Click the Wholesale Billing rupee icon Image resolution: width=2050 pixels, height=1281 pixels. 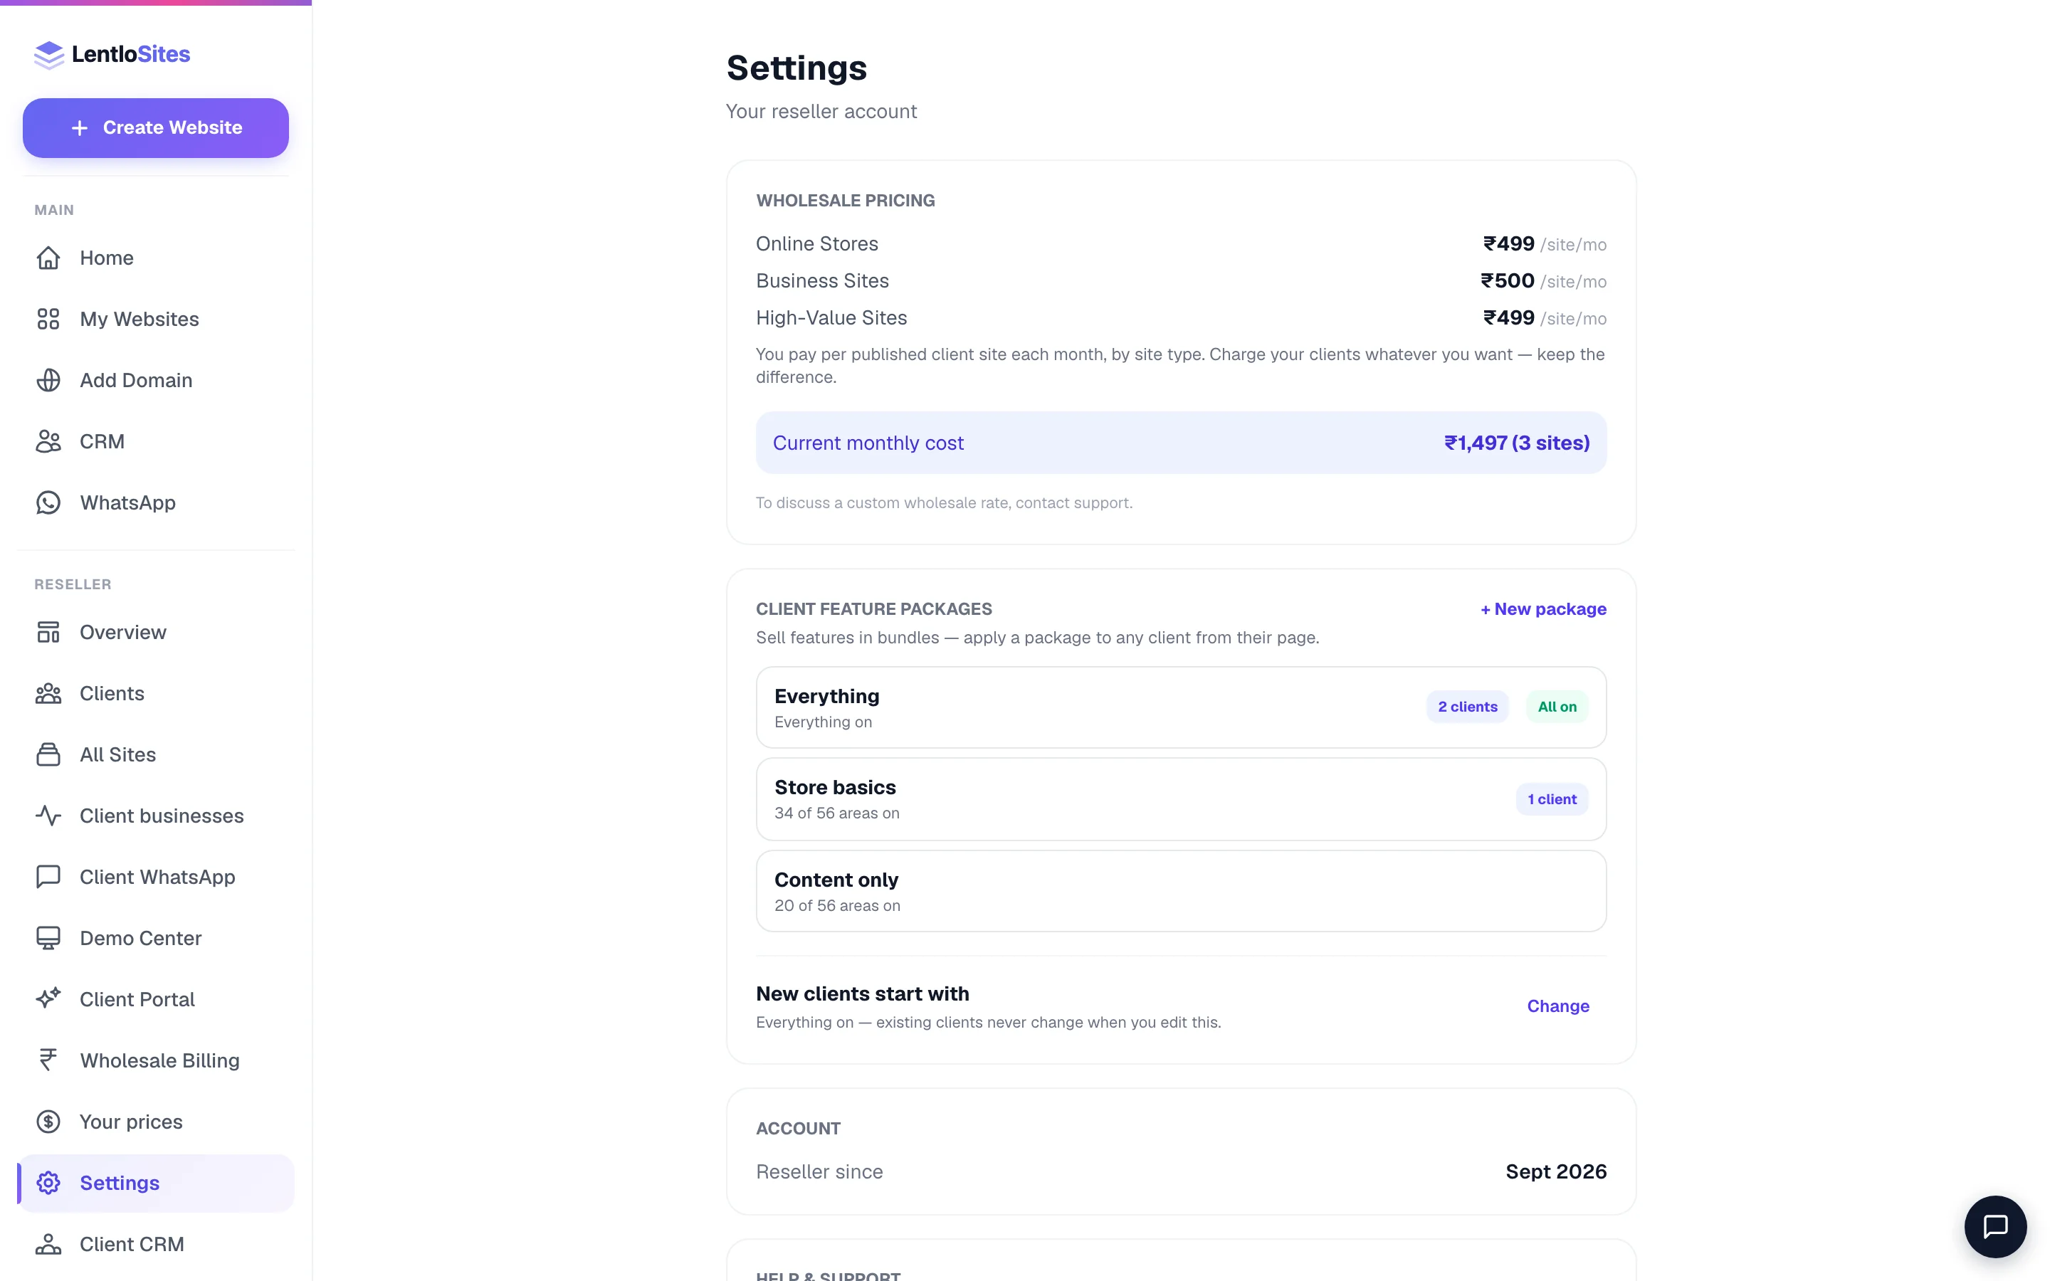48,1060
